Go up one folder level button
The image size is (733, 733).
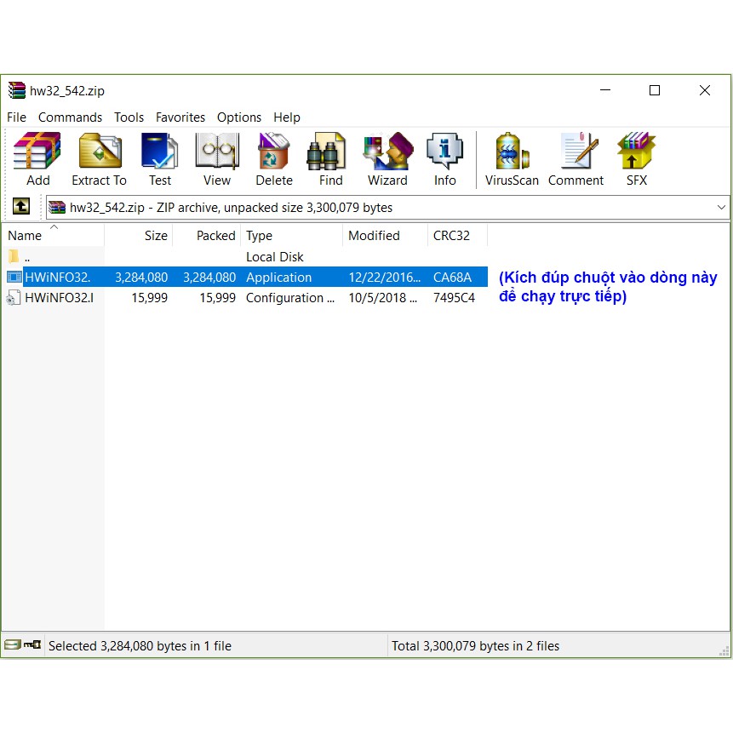click(x=21, y=206)
